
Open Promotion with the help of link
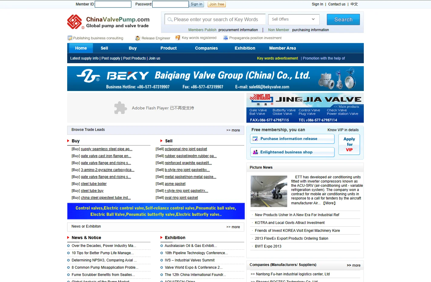pyautogui.click(x=324, y=58)
